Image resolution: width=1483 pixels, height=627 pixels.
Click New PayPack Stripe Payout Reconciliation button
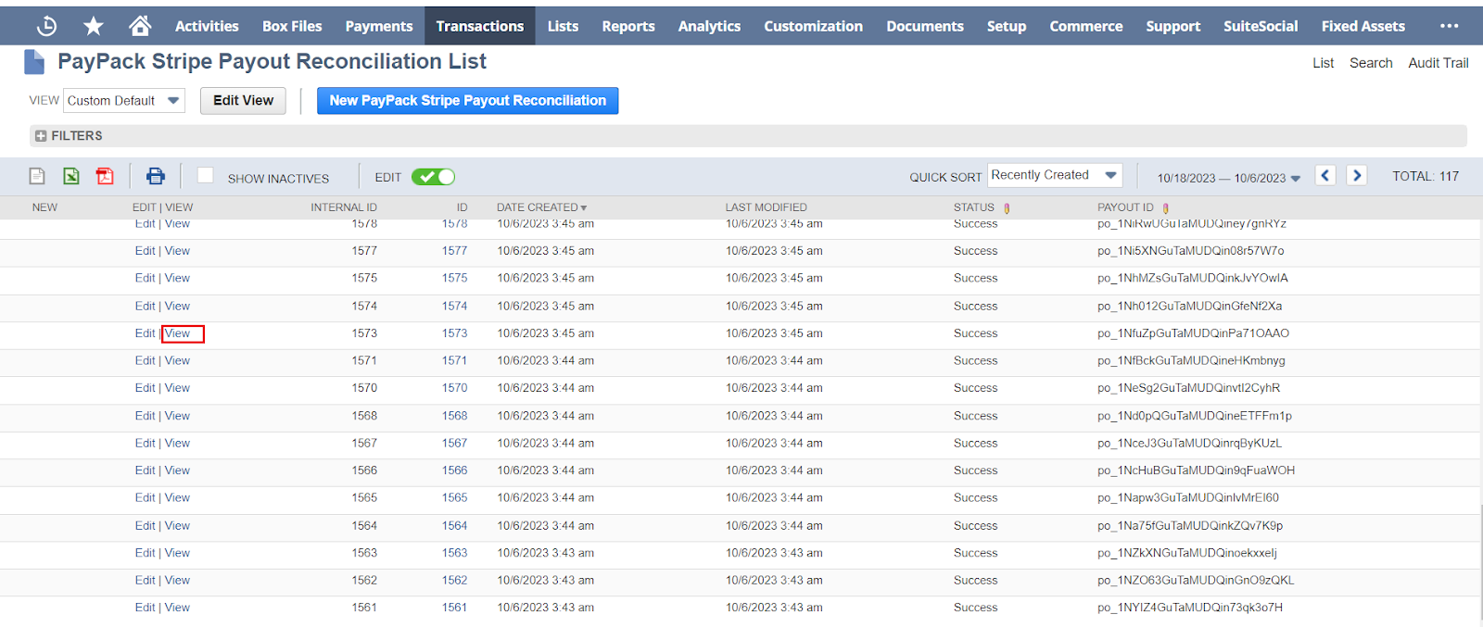(467, 100)
